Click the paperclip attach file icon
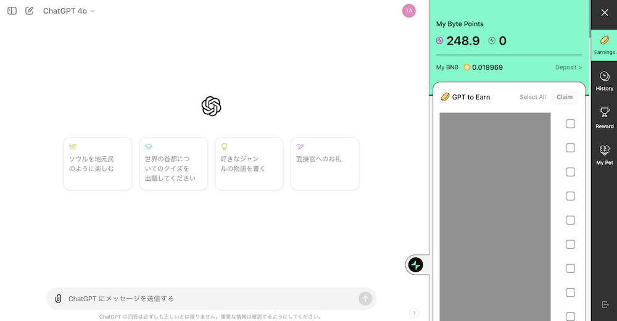Viewport: 617px width, 321px height. tap(58, 299)
